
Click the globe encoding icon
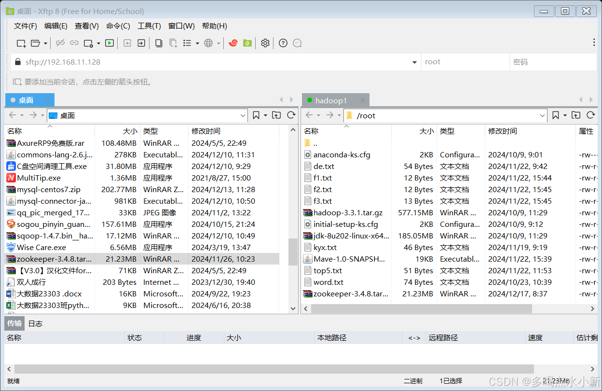click(x=208, y=43)
